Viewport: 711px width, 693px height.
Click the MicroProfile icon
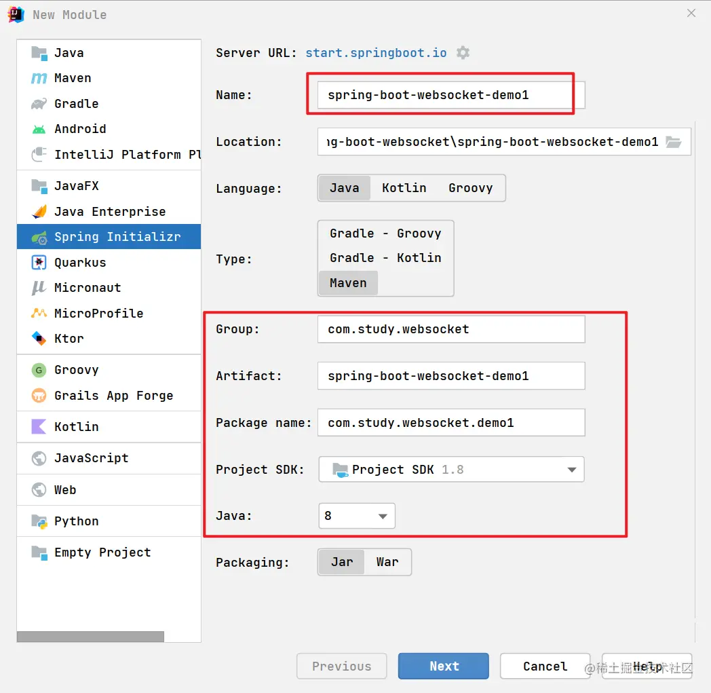coord(39,314)
